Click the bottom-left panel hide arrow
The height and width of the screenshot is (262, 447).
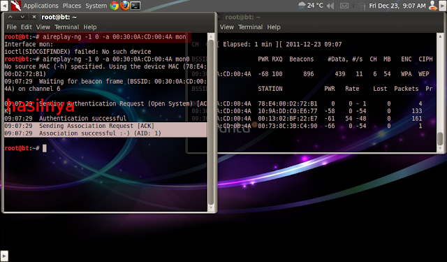click(4, 256)
